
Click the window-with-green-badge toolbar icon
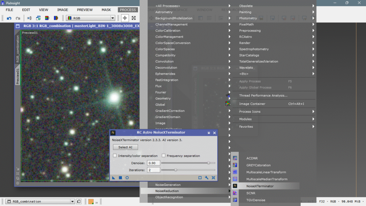coord(38,18)
